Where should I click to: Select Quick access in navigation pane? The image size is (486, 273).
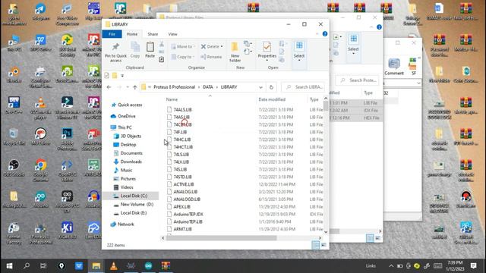click(x=130, y=105)
